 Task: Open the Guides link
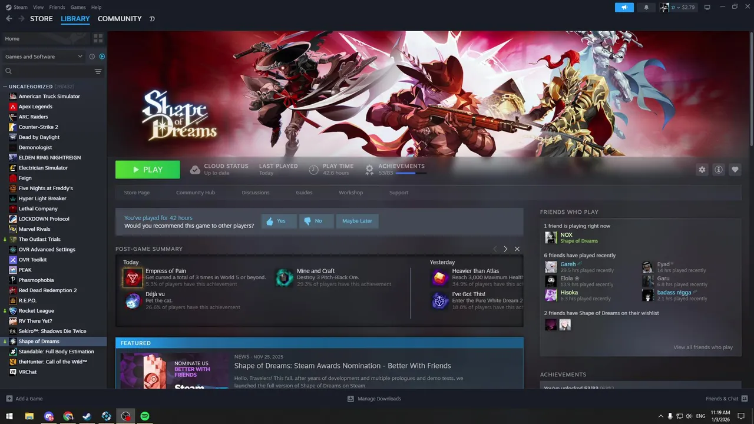tap(304, 193)
